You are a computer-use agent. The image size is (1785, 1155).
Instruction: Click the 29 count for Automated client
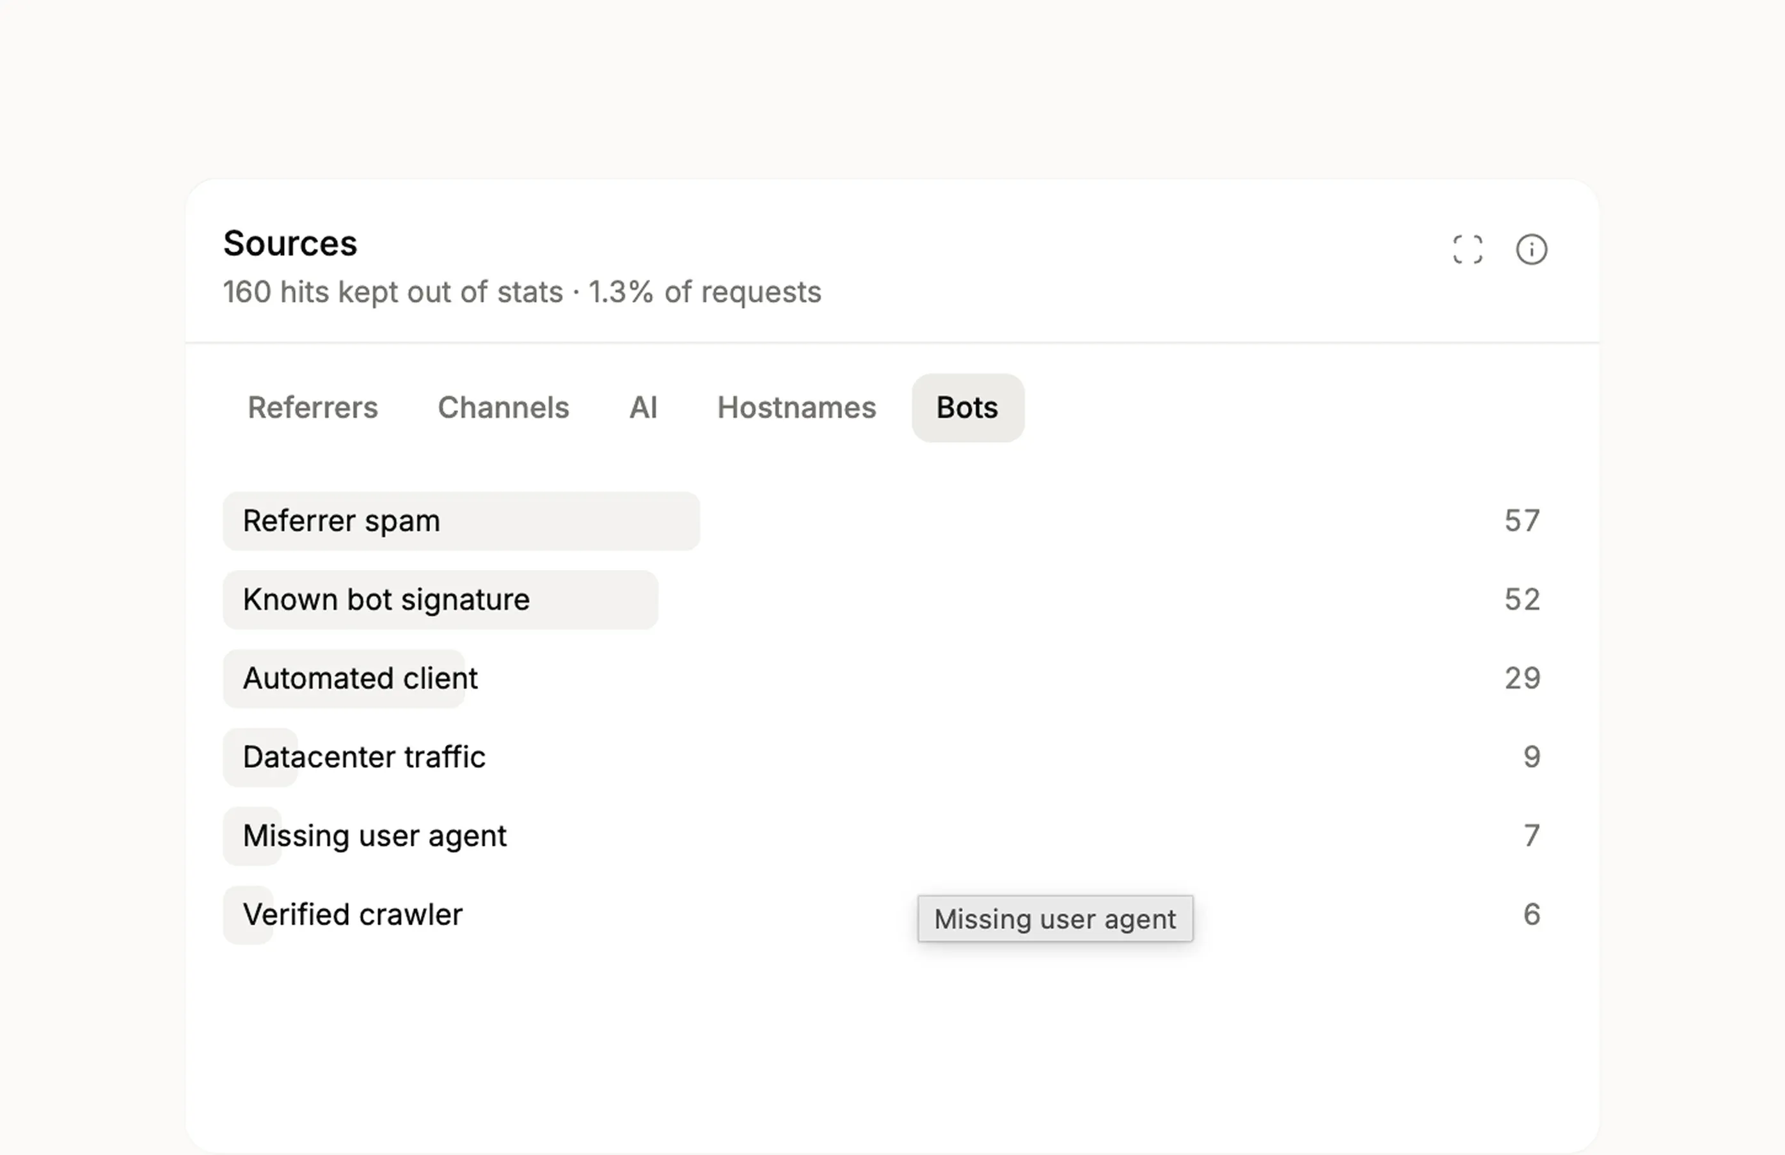tap(1522, 679)
